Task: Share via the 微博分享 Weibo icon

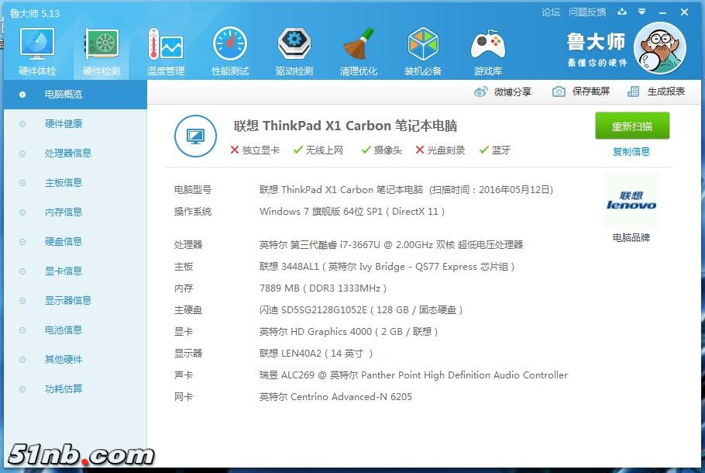Action: 481,91
